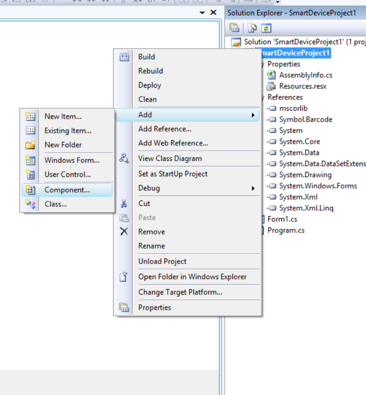
Task: Choose Set as StartUp Project
Action: tap(187, 174)
